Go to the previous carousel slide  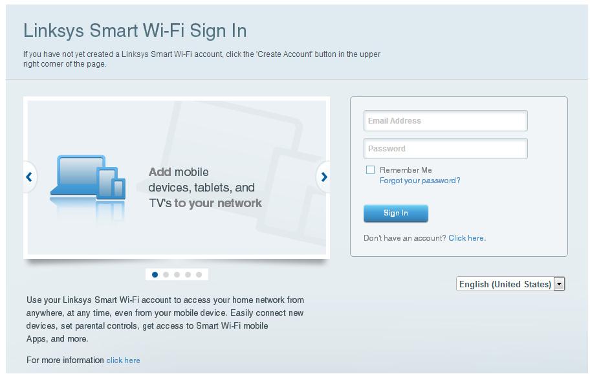click(29, 177)
